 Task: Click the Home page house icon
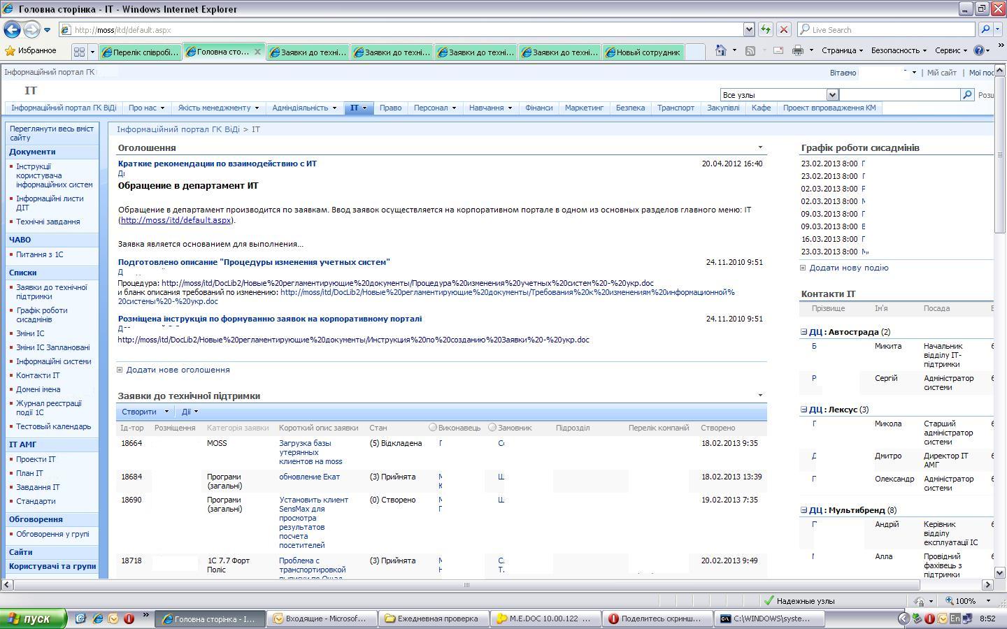[x=721, y=50]
